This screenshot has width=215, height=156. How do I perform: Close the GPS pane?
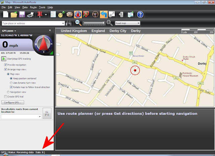(x=50, y=30)
